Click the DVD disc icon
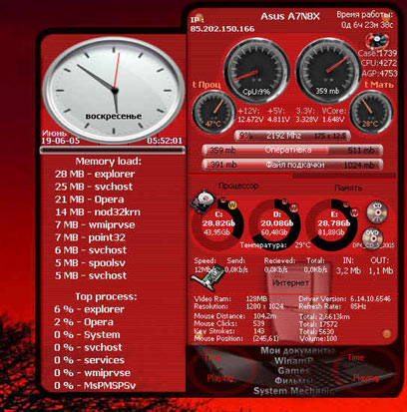The image size is (407, 412). click(372, 237)
